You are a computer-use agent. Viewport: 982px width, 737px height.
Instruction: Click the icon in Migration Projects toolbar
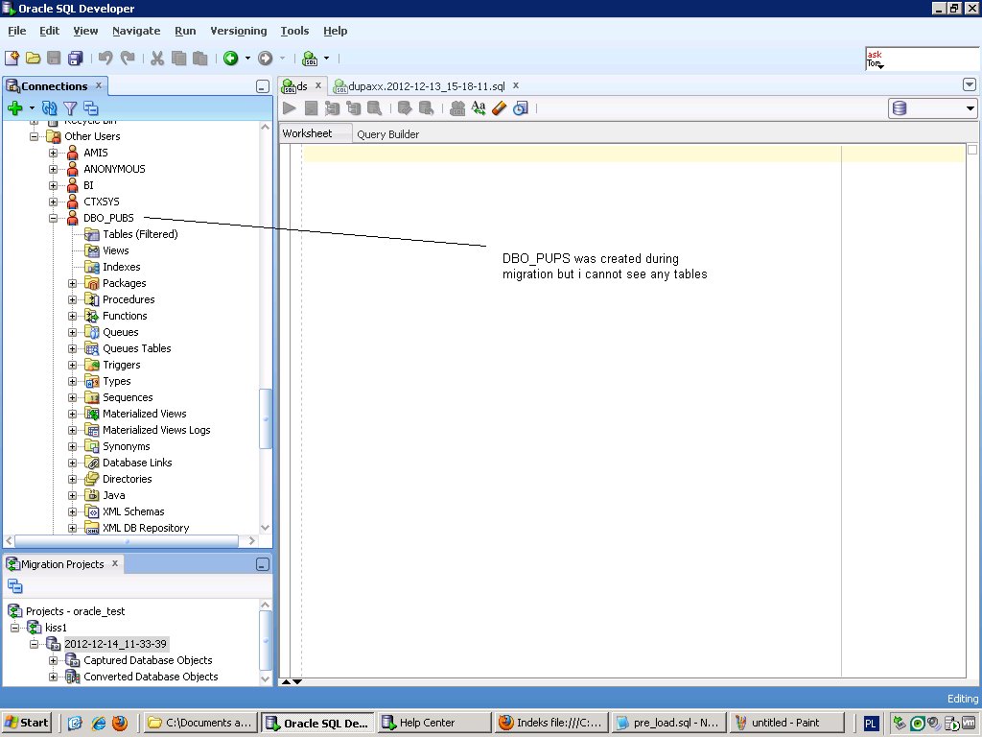pyautogui.click(x=15, y=586)
